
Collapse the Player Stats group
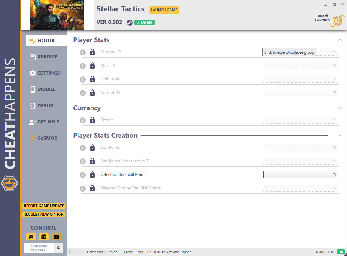coord(340,40)
